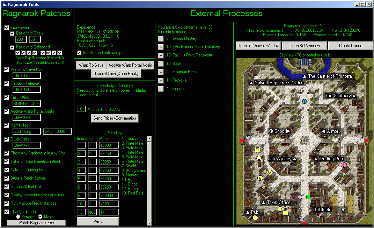This screenshot has height=228, width=374.
Task: Click the arrow marker for The Castle of Prontera
Action: 305,76
